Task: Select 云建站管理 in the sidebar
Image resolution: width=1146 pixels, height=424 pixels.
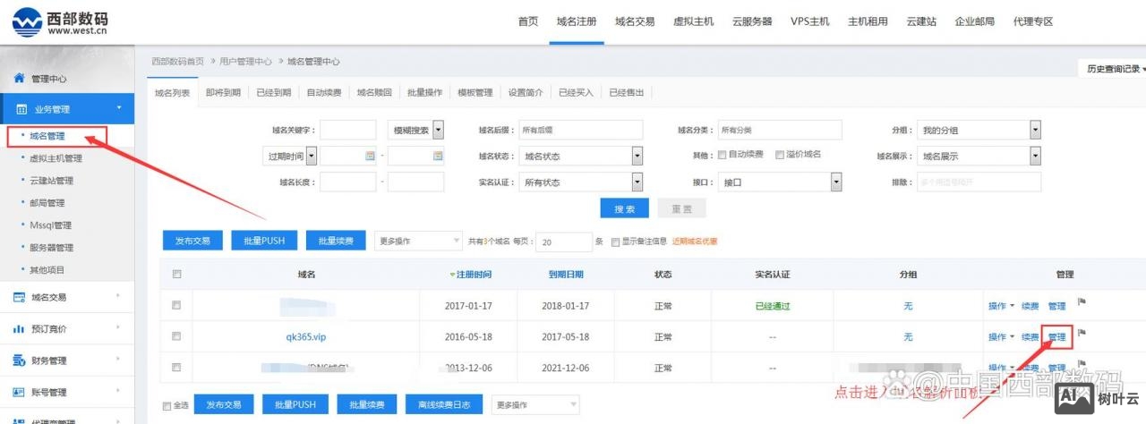Action: coord(51,181)
